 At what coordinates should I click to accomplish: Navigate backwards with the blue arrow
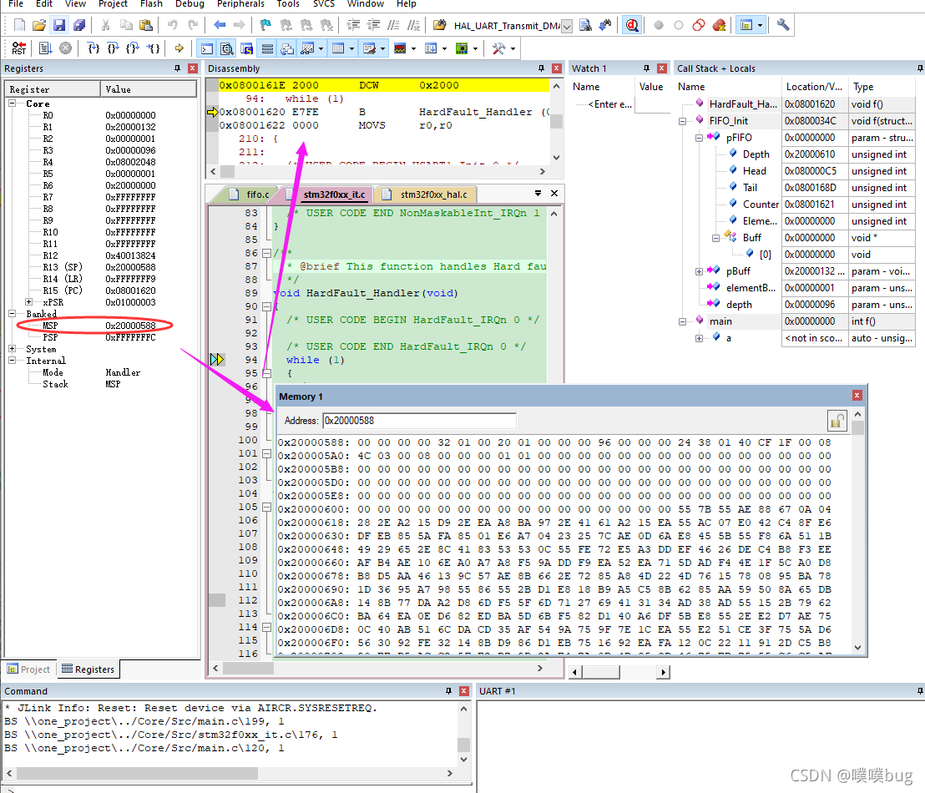[220, 25]
